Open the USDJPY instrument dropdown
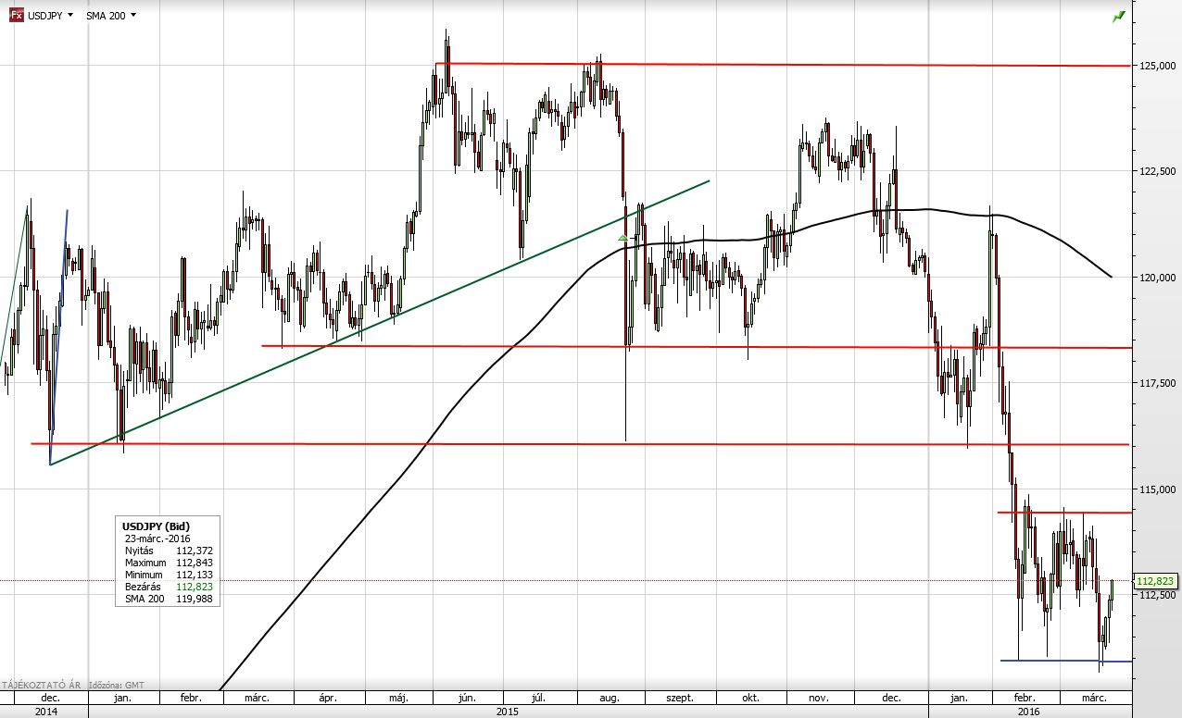 [49, 16]
